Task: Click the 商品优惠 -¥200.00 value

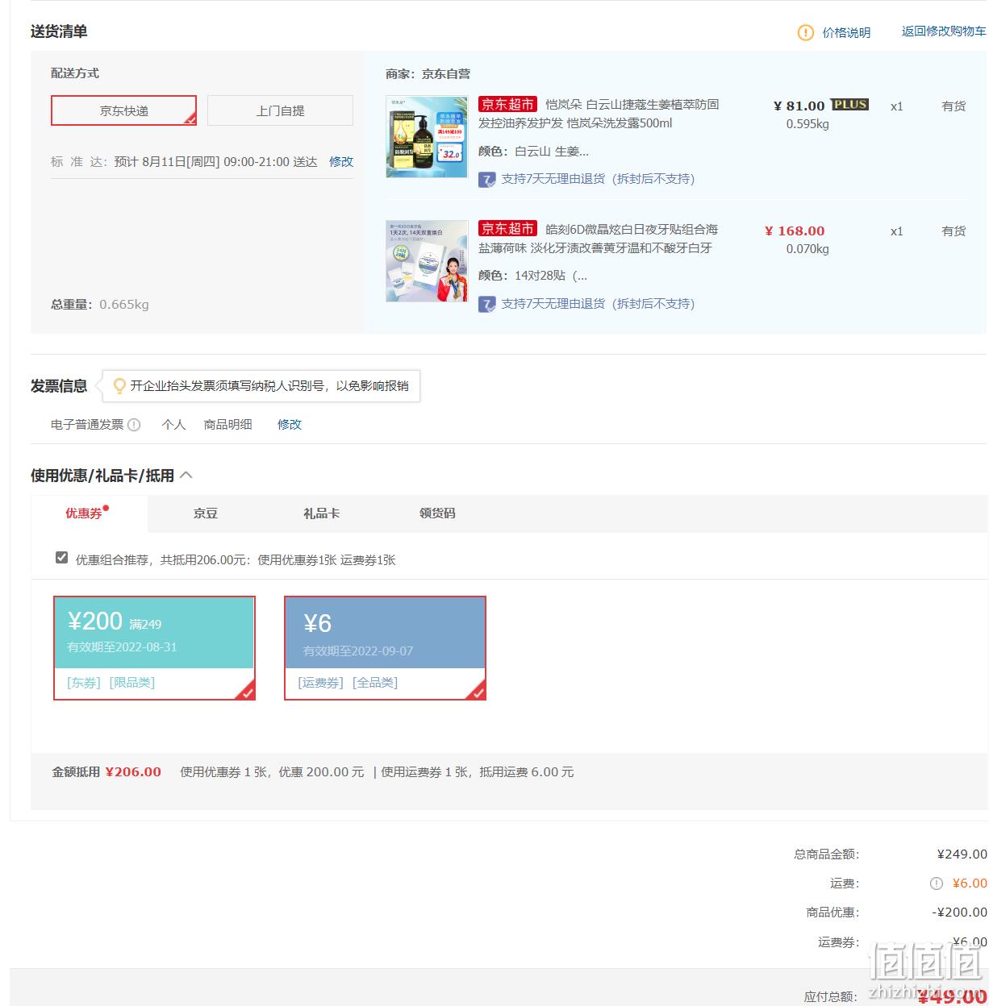Action: click(x=959, y=912)
